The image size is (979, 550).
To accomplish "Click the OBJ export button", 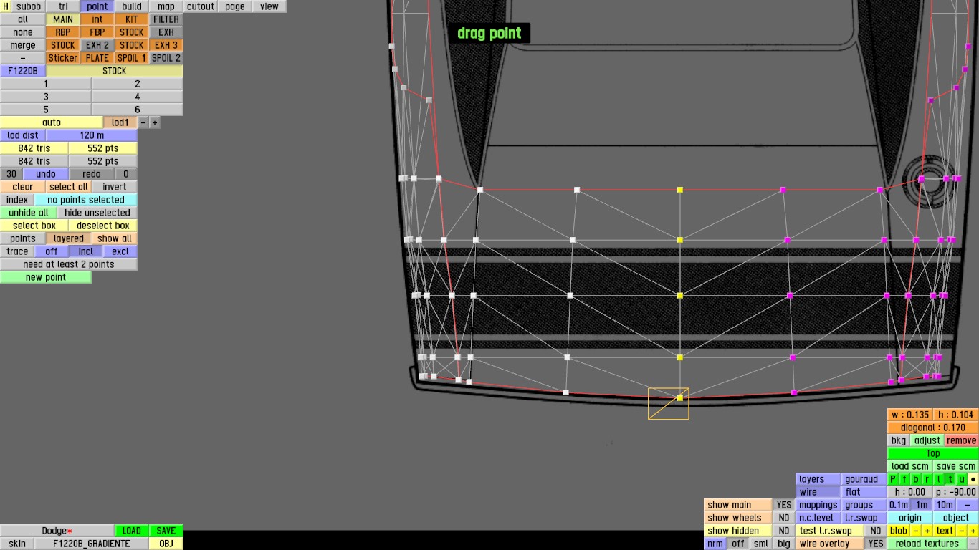I will [166, 544].
